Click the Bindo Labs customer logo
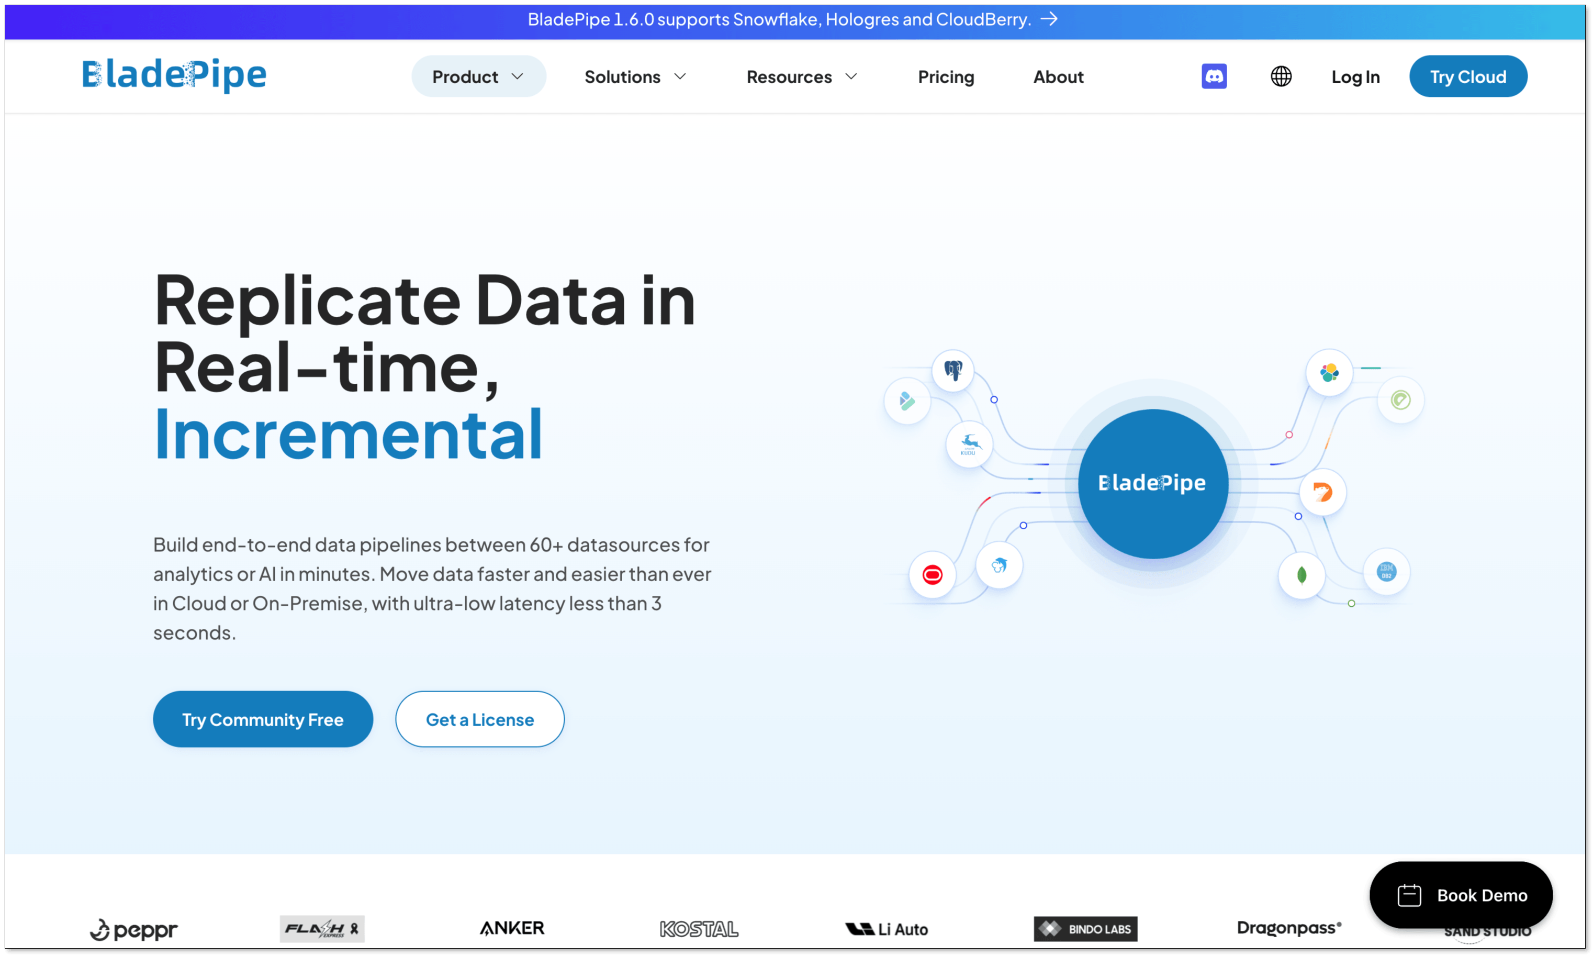 click(x=1085, y=928)
